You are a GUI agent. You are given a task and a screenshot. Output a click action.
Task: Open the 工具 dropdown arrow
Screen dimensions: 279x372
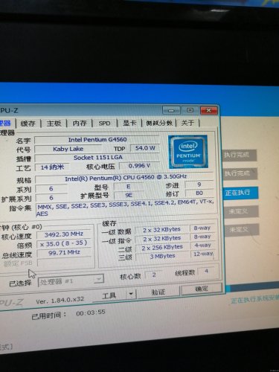pos(131,295)
